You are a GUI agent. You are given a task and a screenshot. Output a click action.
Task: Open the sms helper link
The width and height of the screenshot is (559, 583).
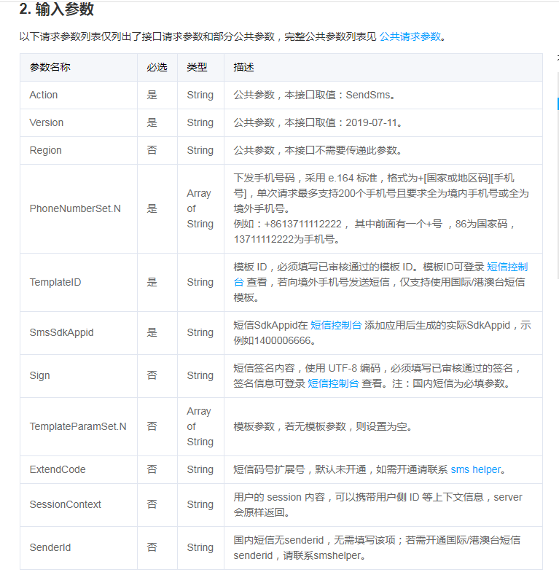click(x=476, y=469)
